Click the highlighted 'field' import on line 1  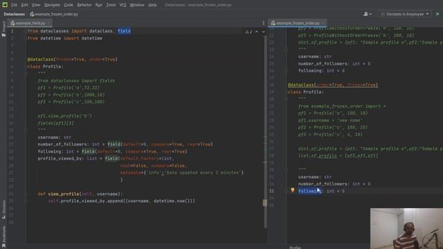coord(125,31)
